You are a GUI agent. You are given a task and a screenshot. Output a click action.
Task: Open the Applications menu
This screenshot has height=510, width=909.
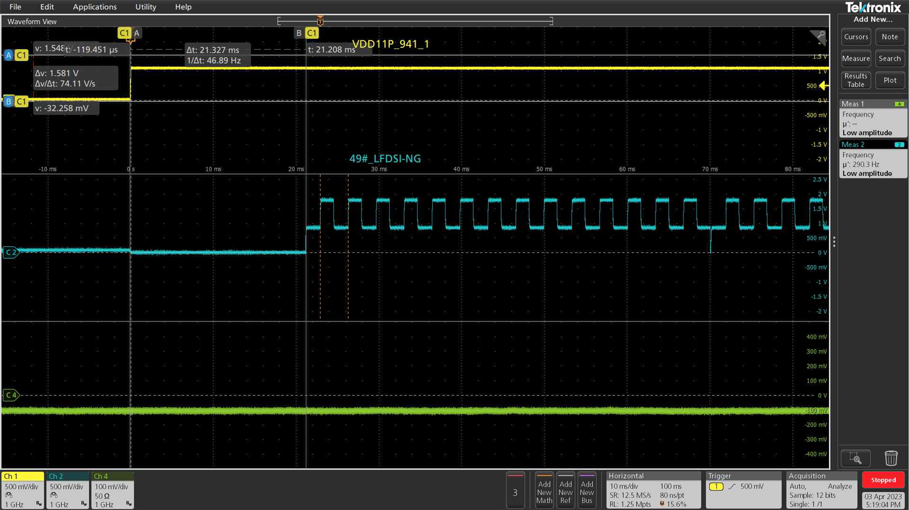click(x=94, y=7)
